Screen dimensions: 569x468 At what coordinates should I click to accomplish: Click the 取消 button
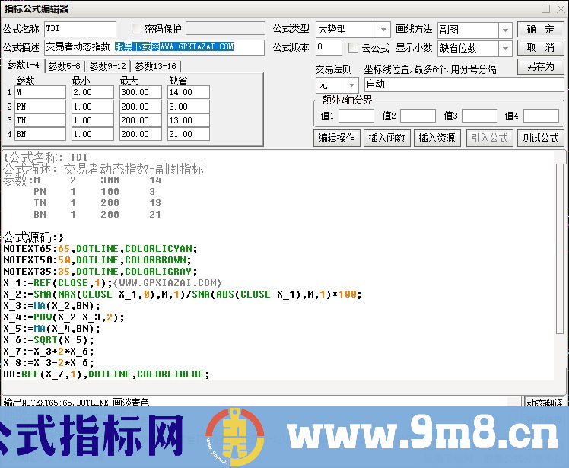tap(540, 48)
